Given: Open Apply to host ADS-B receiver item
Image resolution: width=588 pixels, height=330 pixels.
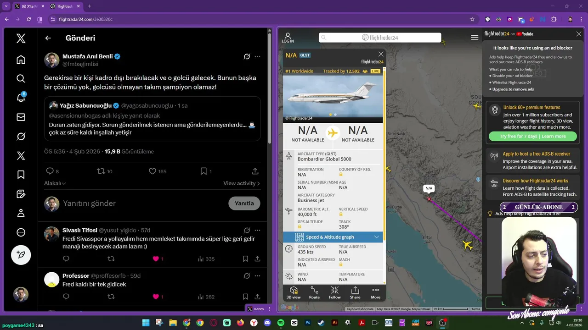Looking at the screenshot, I should click(533, 160).
